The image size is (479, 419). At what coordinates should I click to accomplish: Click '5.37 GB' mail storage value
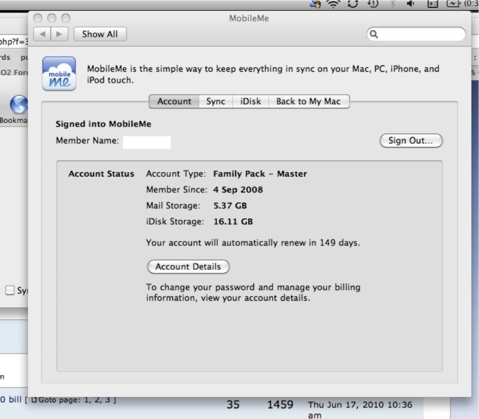pos(230,206)
